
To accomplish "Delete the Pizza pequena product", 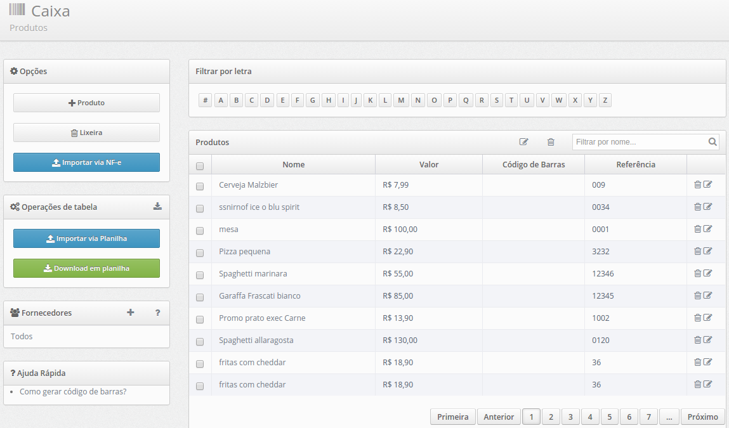I will click(x=697, y=251).
